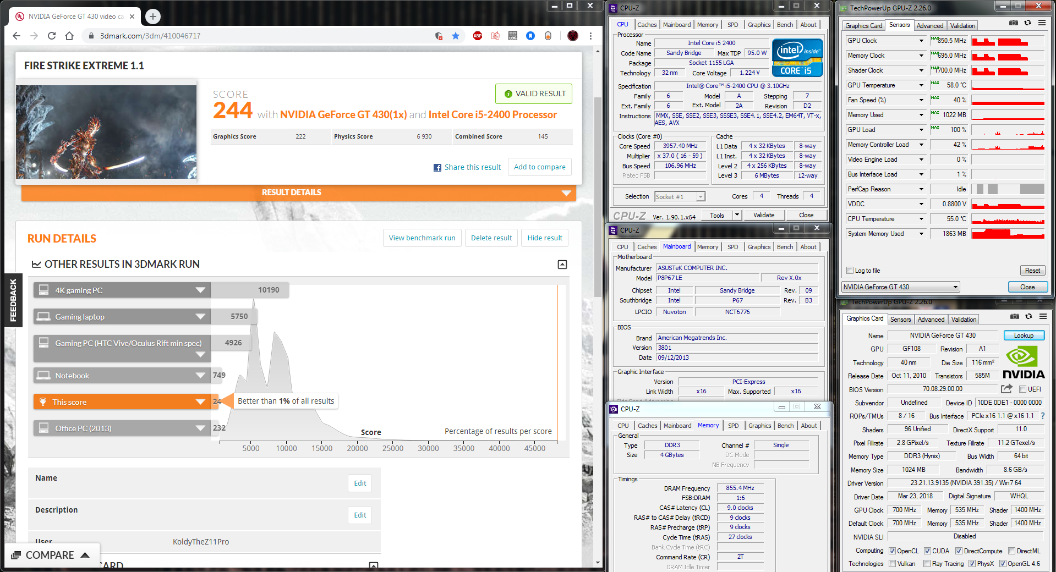Expand the 4K gaming PC comparison dropdown
The image size is (1056, 572).
coord(200,290)
